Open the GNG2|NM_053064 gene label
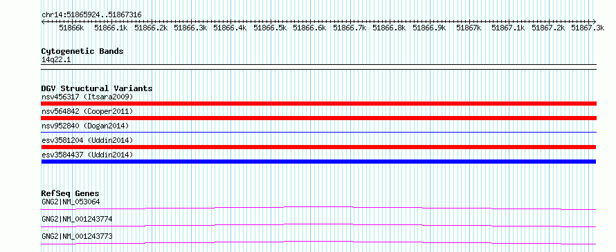The image size is (616, 252). click(x=71, y=202)
